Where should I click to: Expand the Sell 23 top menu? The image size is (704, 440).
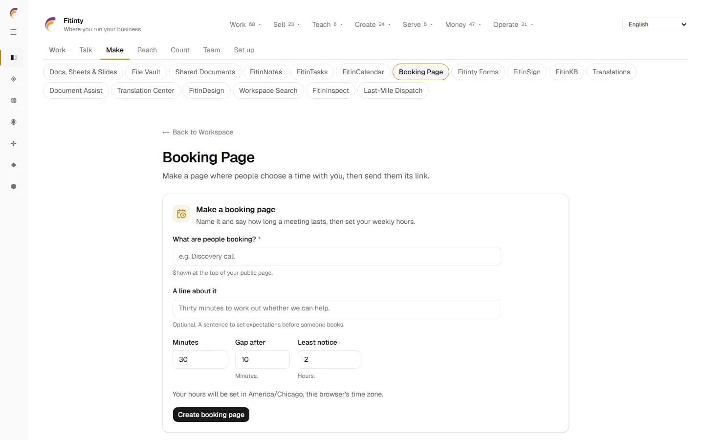286,24
